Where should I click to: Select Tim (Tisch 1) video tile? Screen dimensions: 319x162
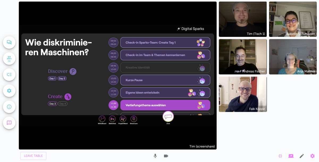(243, 19)
